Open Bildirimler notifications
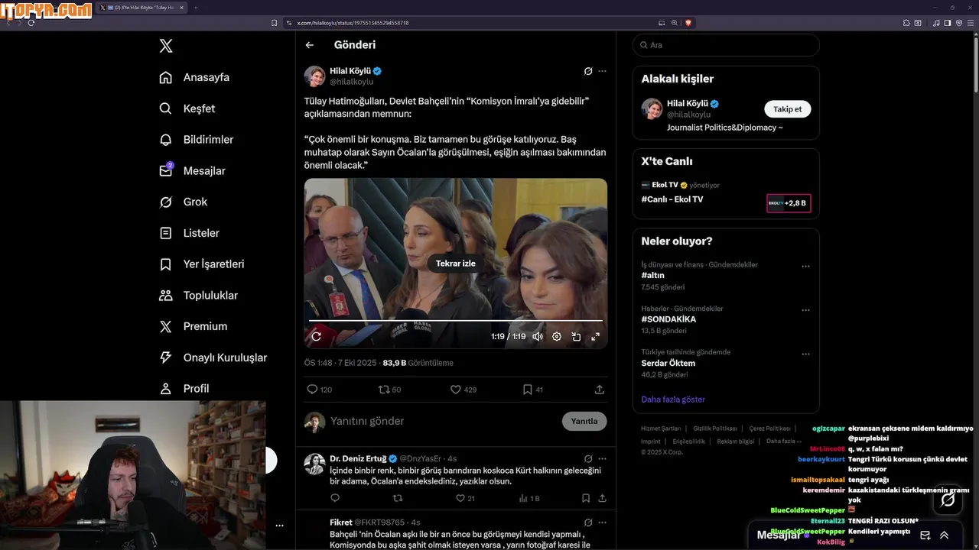Viewport: 979px width, 550px height. point(196,140)
